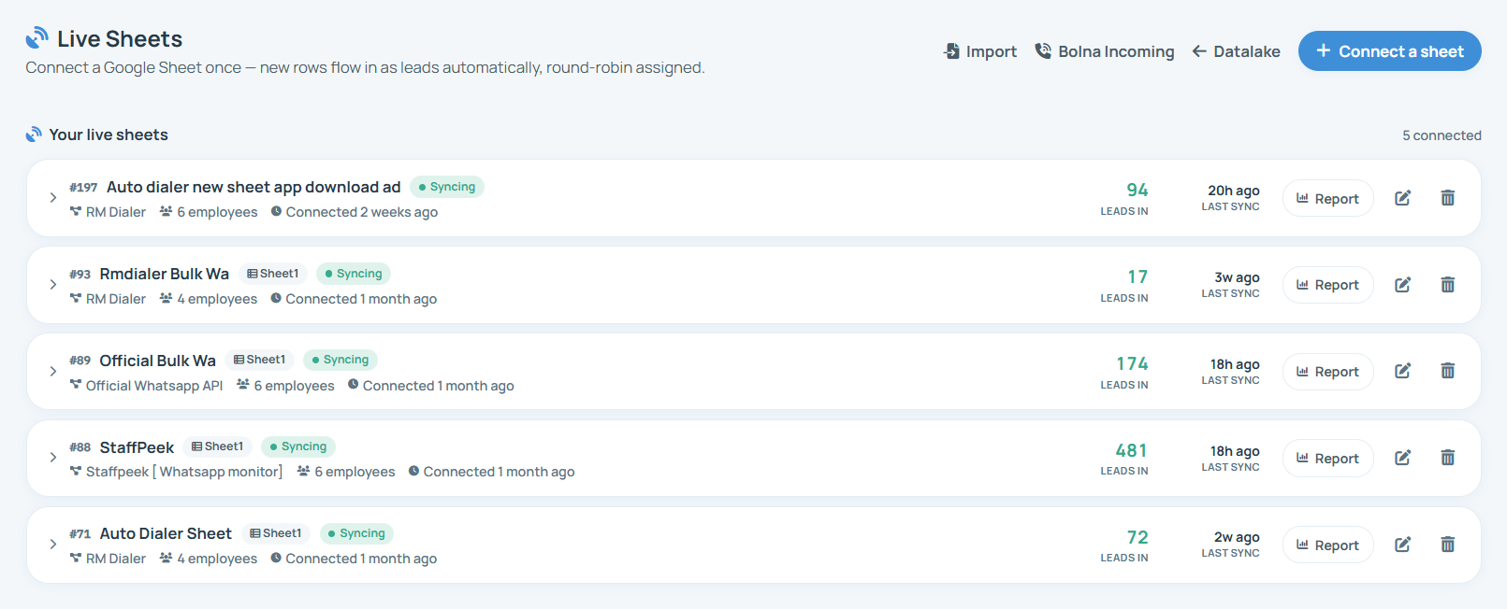The width and height of the screenshot is (1507, 609).
Task: Click 'Staffpeek [ Whatsapp monitor]' text
Action: click(x=184, y=472)
